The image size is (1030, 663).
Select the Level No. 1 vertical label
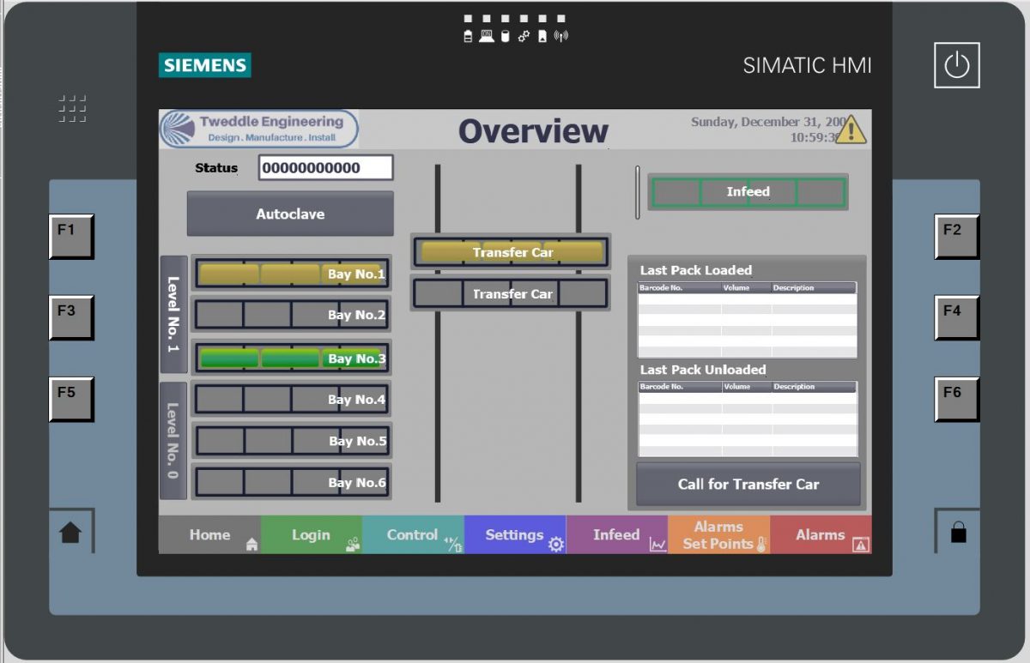coord(173,315)
